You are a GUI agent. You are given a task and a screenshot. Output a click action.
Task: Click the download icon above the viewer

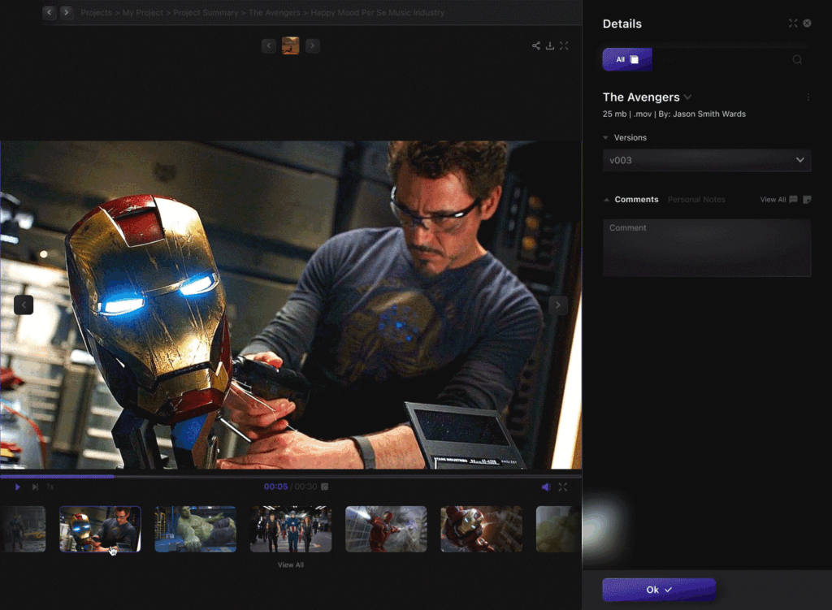pyautogui.click(x=550, y=45)
